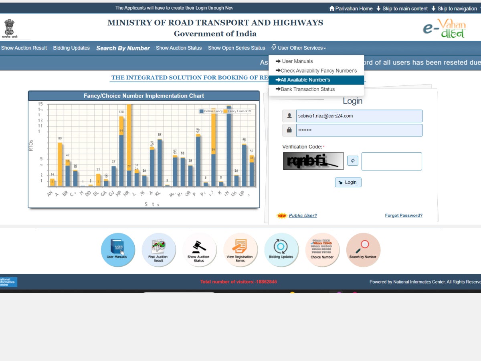This screenshot has width=481, height=361.
Task: Select All Available Number's menu entry
Action: [x=305, y=80]
